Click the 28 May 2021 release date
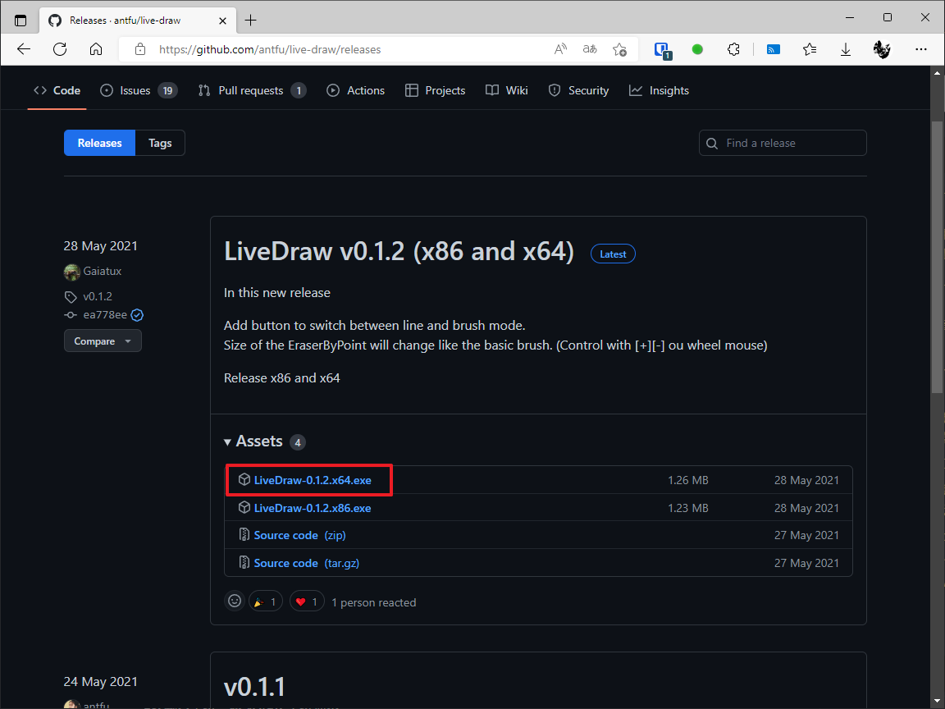Screen dimensions: 945x709 (x=101, y=246)
